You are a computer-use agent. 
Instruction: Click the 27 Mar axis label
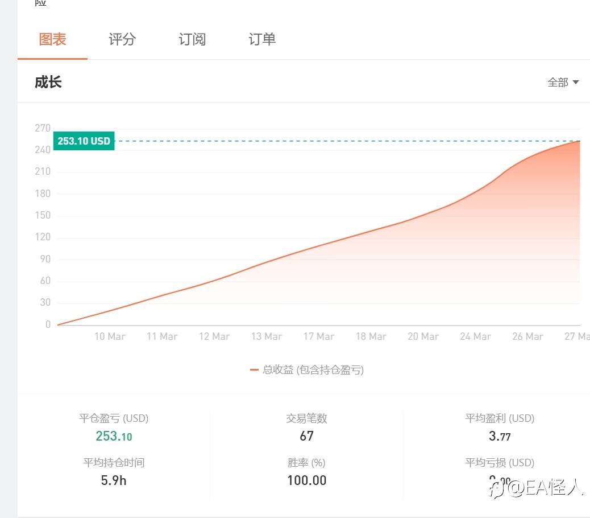point(577,336)
